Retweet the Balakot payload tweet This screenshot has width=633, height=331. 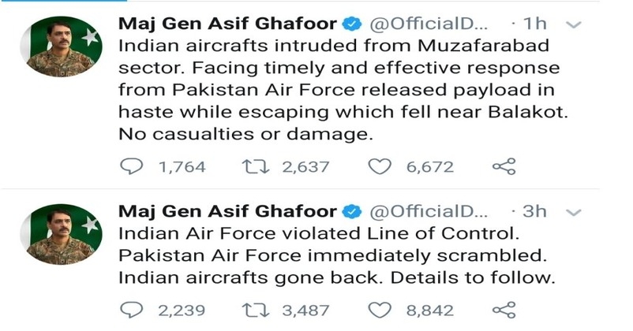coord(255,166)
